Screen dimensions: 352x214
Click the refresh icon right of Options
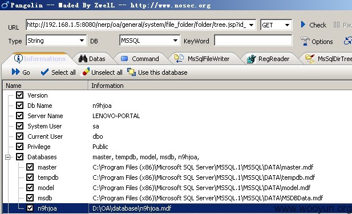[348, 41]
